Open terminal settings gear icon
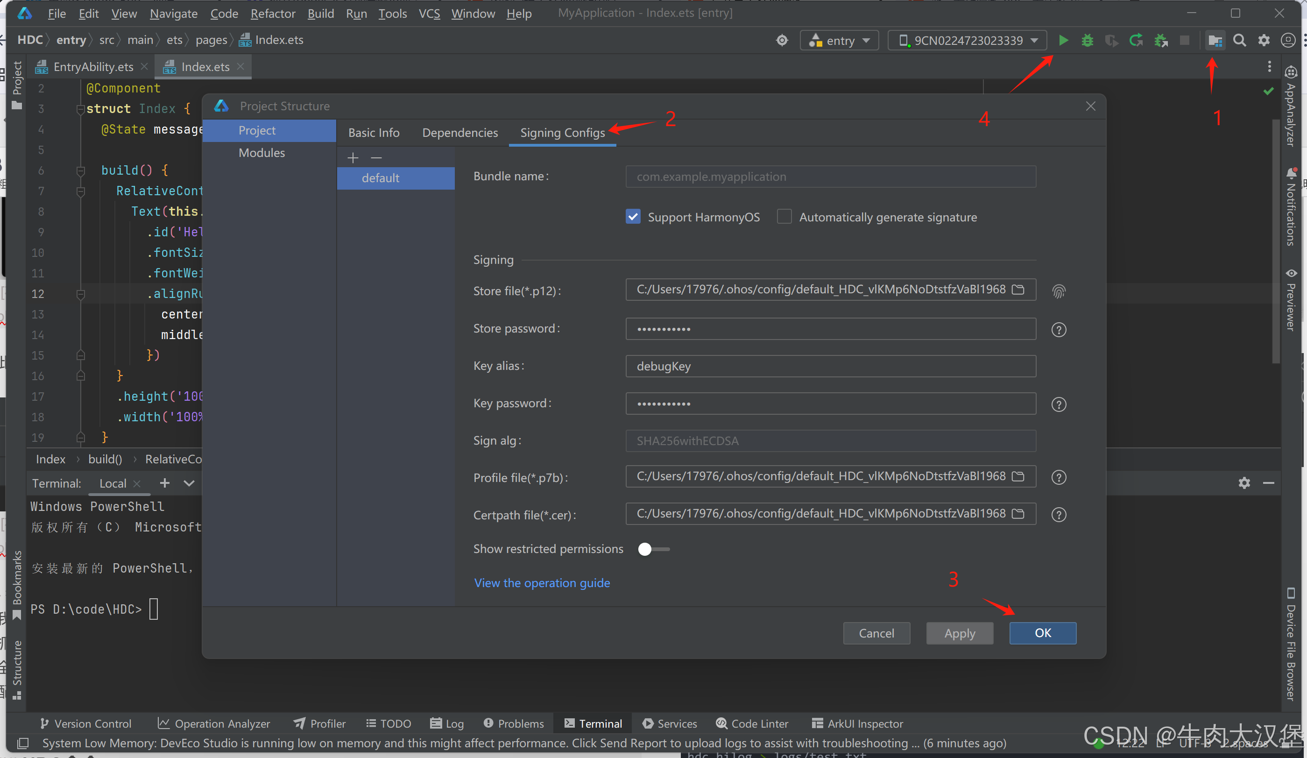The height and width of the screenshot is (758, 1307). (x=1244, y=483)
